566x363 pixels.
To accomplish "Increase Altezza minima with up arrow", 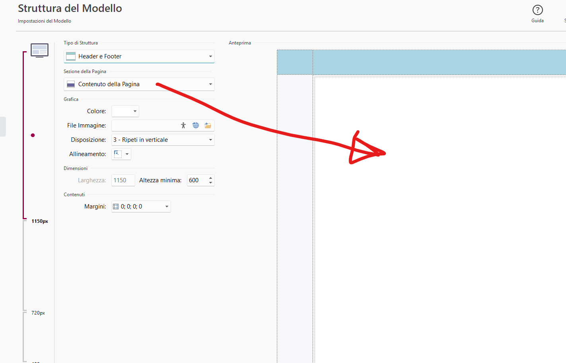I will tap(210, 178).
